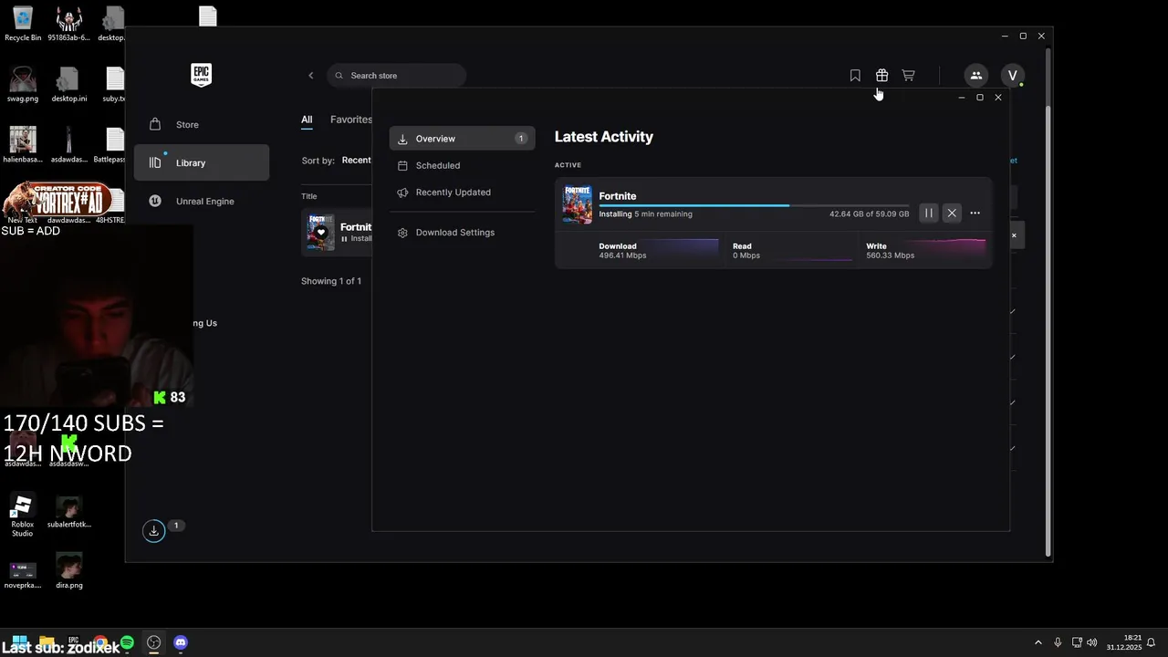1168x657 pixels.
Task: Select the halienbasa... desktop image
Action: pyautogui.click(x=23, y=145)
